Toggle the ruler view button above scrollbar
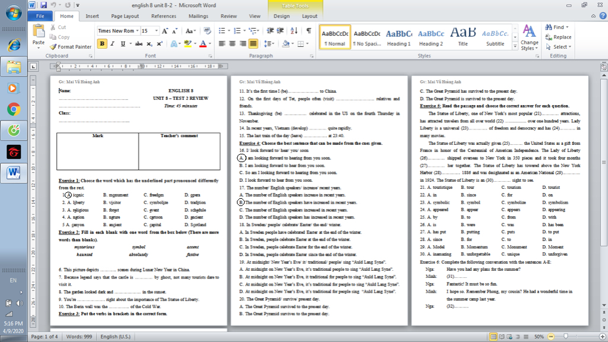 click(604, 68)
